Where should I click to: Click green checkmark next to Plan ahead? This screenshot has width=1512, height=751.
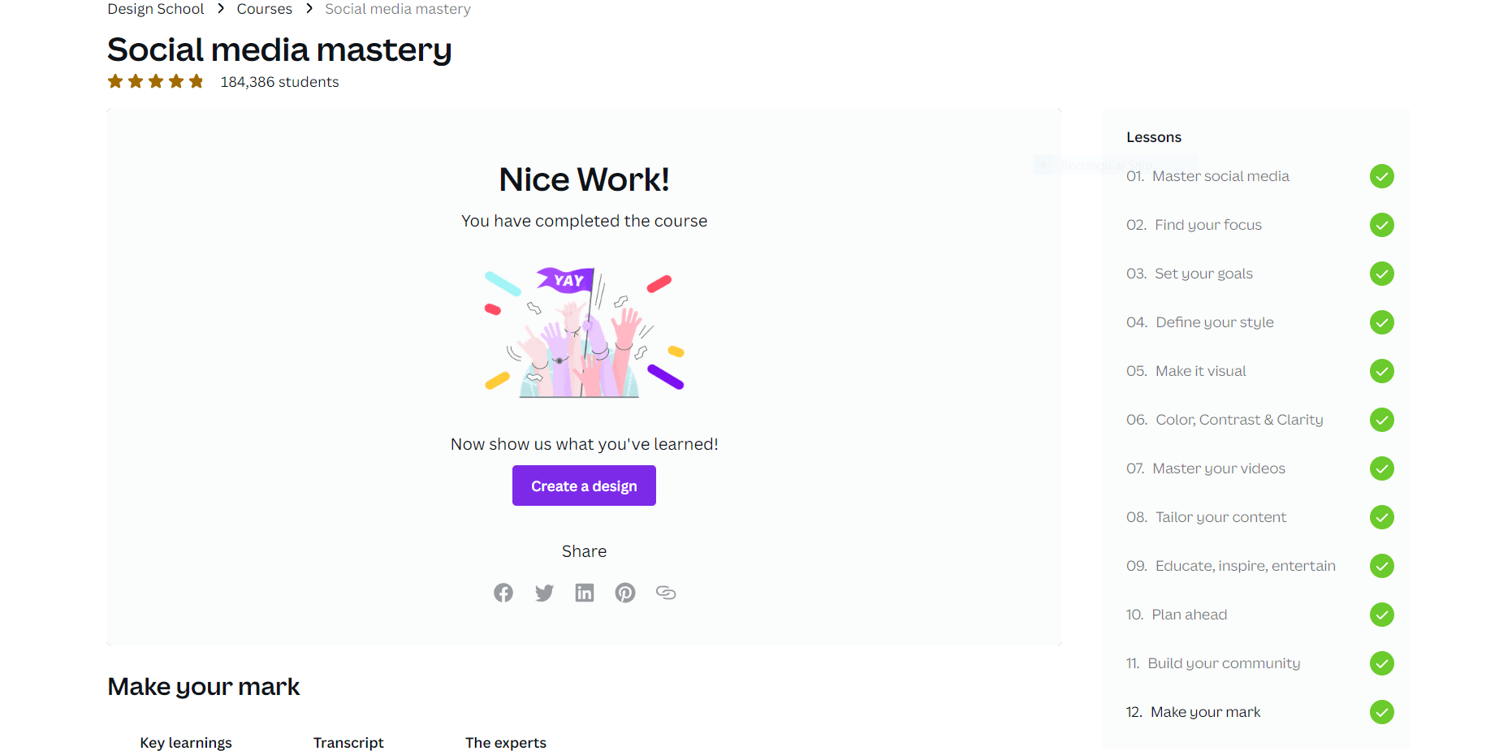click(x=1381, y=615)
